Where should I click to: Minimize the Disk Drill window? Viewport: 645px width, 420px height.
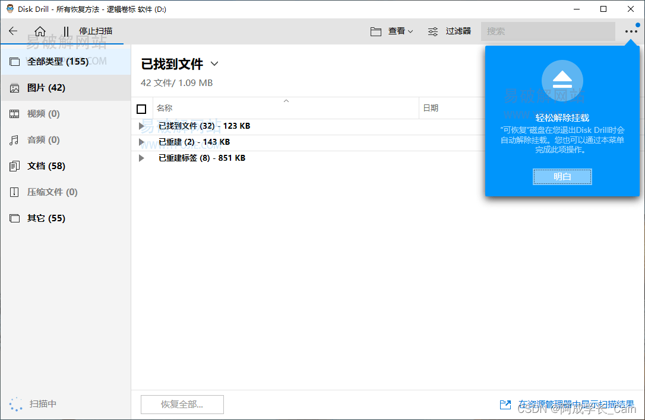[577, 9]
